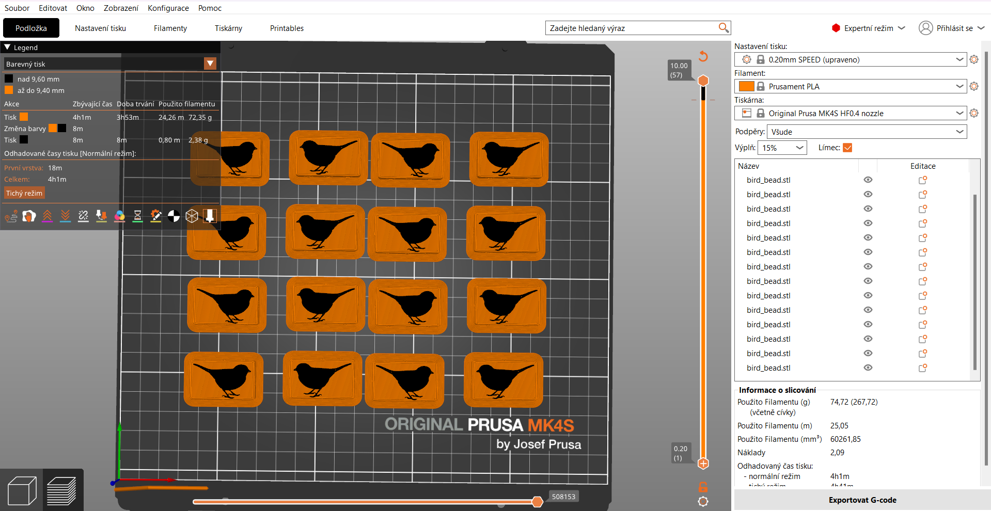
Task: Toggle travel moves display icon
Action: (11, 216)
